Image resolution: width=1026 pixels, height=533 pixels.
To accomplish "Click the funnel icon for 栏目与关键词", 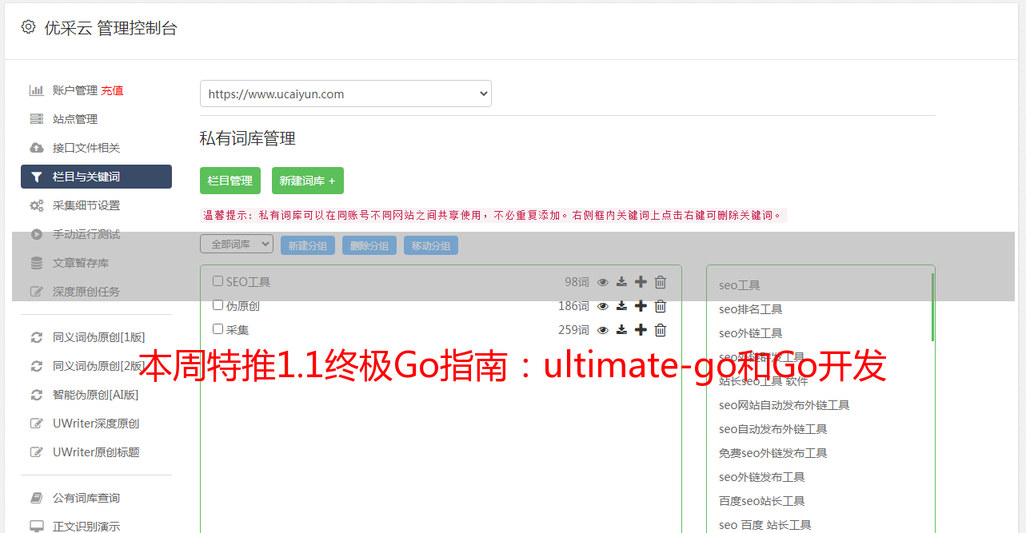I will [x=37, y=177].
